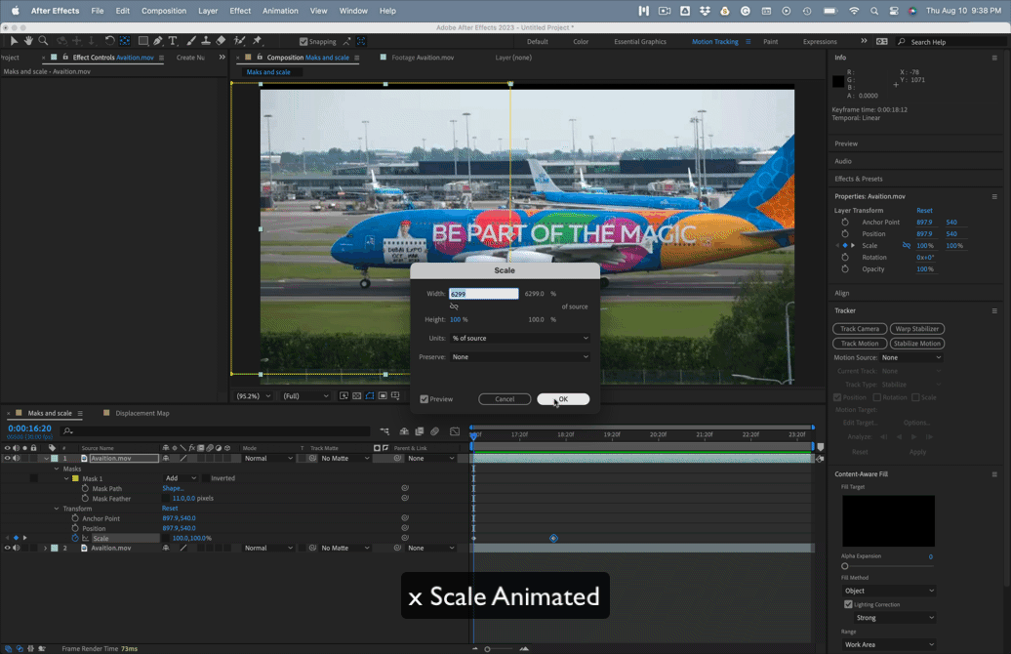Viewport: 1011px width, 654px height.
Task: Select the Scale keyframe on the timeline
Action: 553,538
